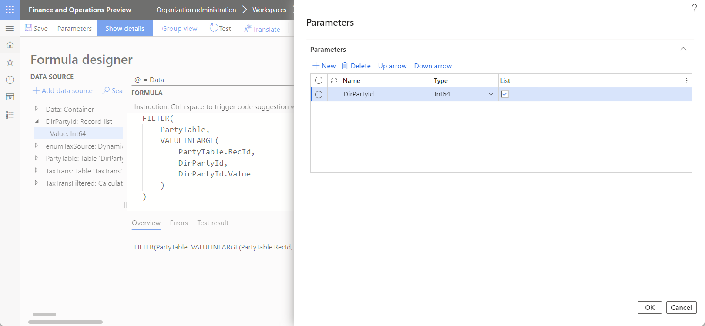Screen dimensions: 705x326
Task: Switch to Group view
Action: coord(180,28)
